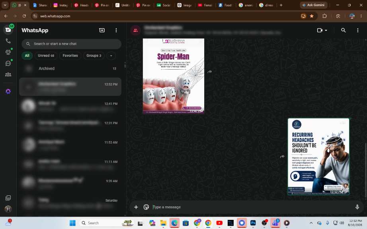
Task: Open the Recurring Headaches image thumbnail
Action: tap(318, 157)
